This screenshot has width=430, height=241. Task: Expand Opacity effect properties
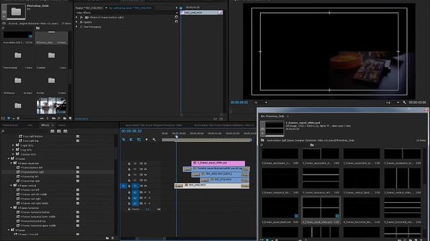77,22
